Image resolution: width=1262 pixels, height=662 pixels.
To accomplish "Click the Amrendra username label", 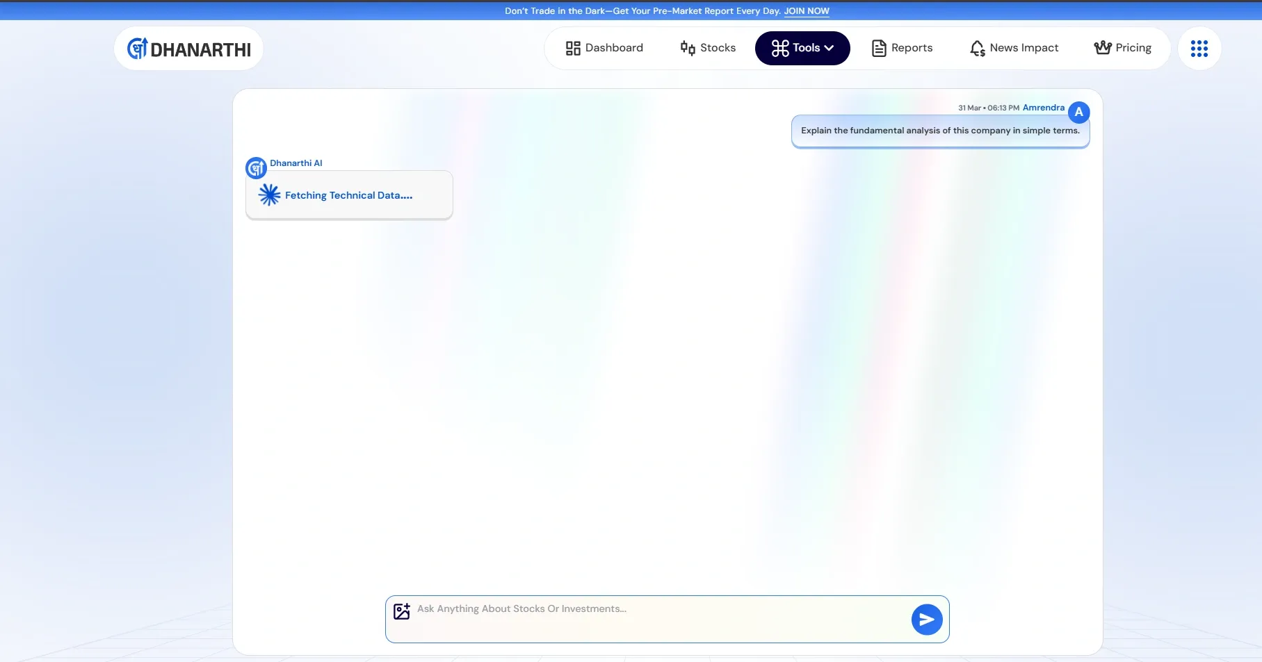I will click(x=1043, y=108).
